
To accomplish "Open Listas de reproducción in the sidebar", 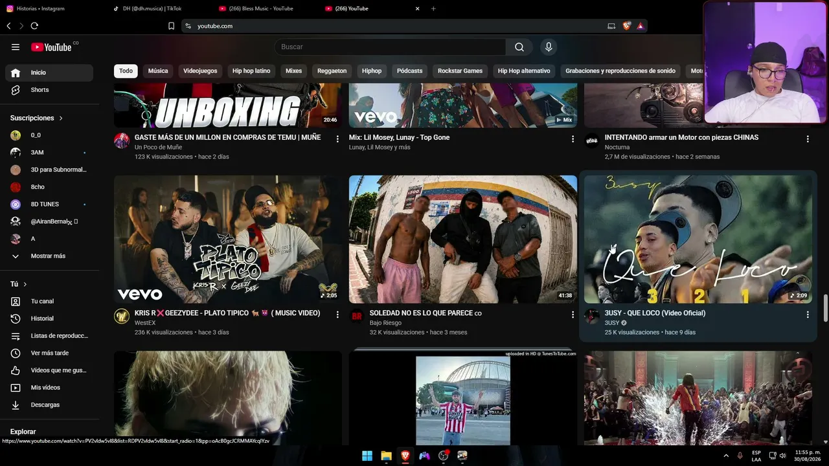I will 49,336.
